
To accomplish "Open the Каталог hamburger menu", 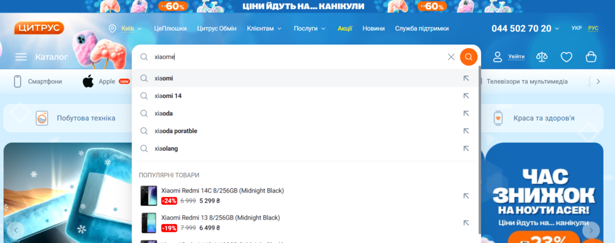I will coord(42,57).
